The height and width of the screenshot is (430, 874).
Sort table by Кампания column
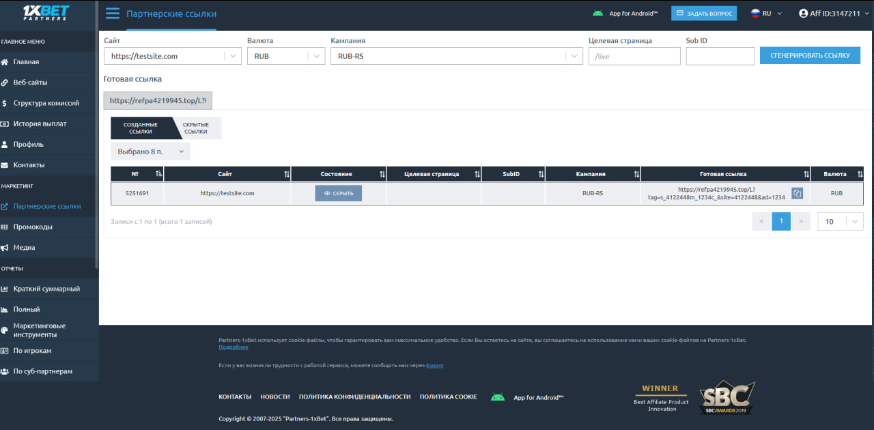pyautogui.click(x=636, y=174)
